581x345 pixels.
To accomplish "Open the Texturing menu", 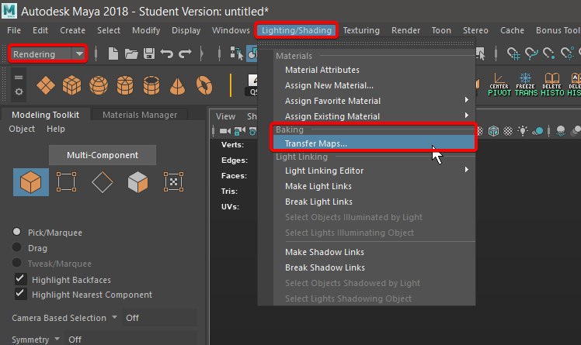I will (x=361, y=30).
